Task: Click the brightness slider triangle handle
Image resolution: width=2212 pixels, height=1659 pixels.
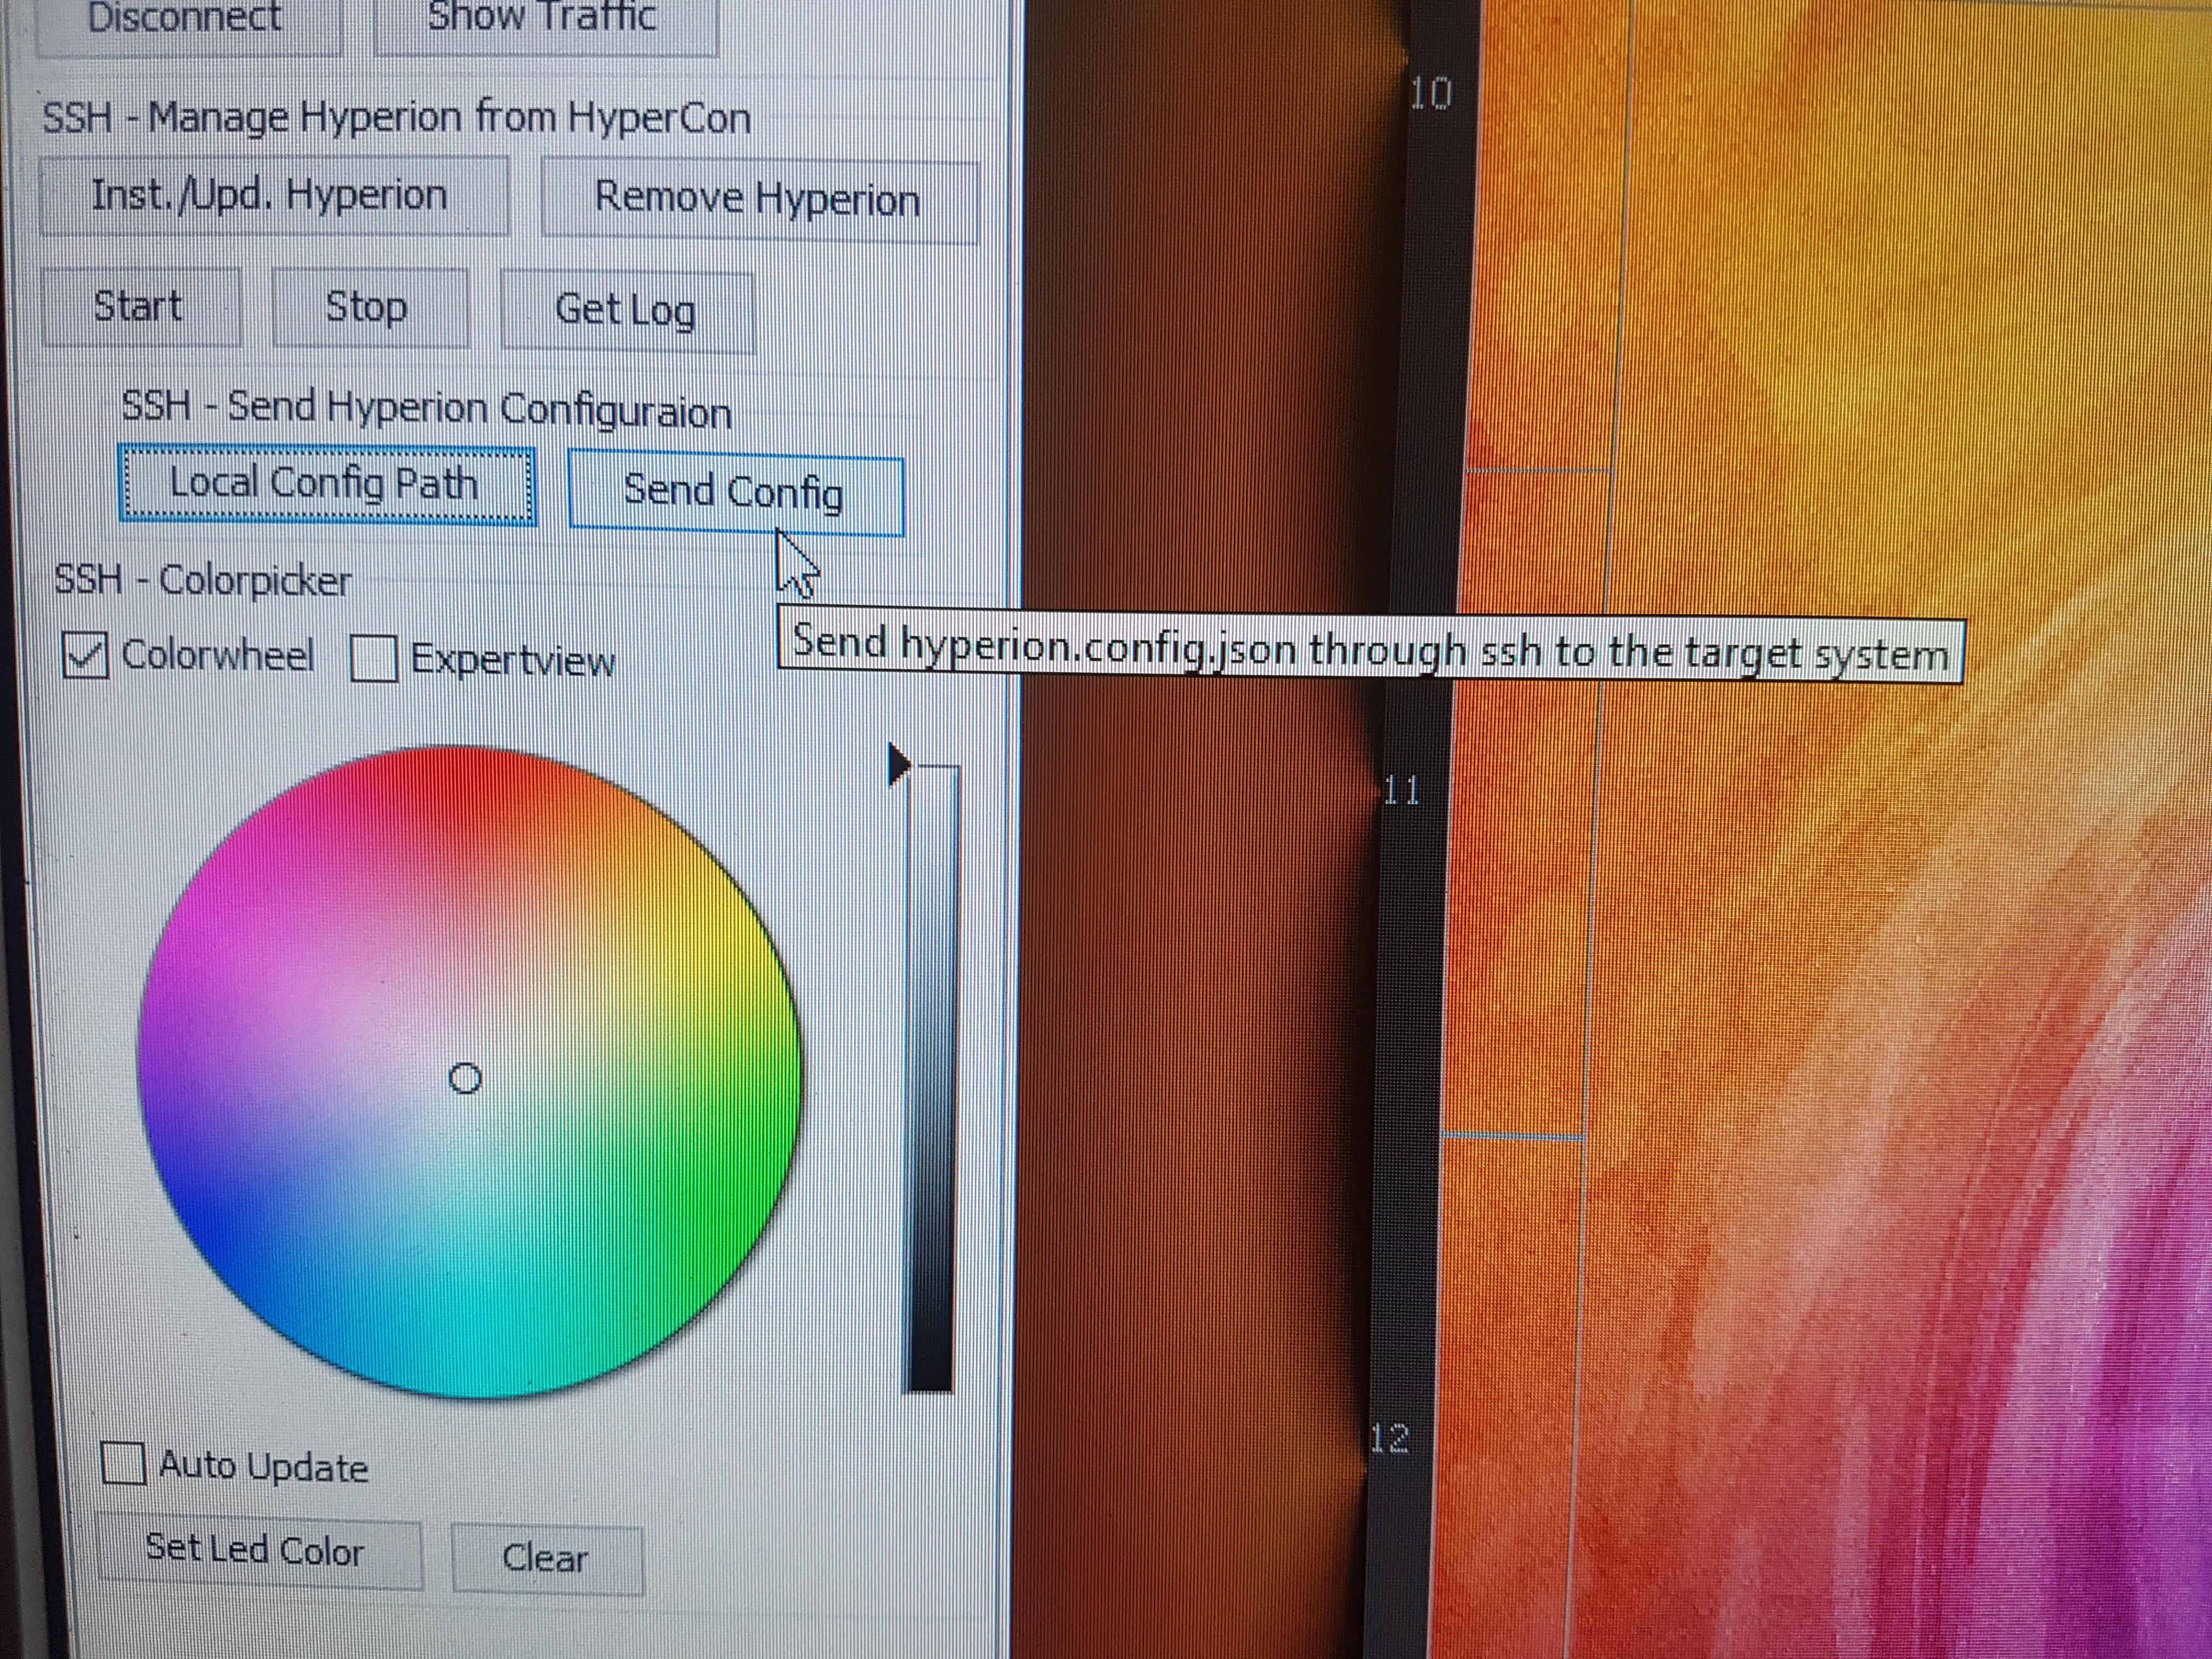Action: (x=898, y=765)
